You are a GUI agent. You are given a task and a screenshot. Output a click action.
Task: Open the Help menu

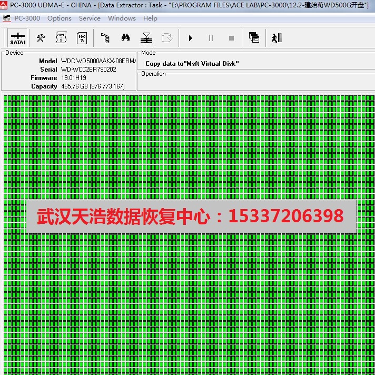tap(150, 18)
